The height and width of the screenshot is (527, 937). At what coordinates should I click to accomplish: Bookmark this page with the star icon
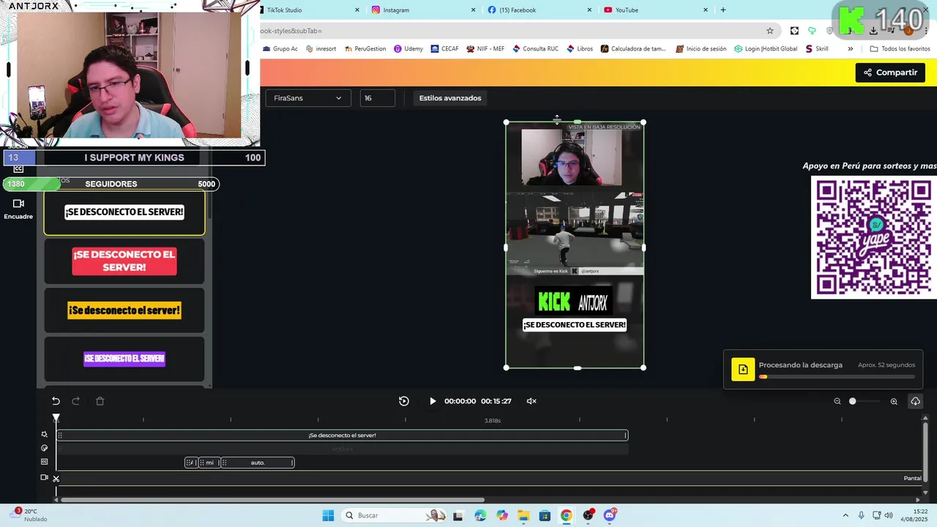[x=770, y=31]
